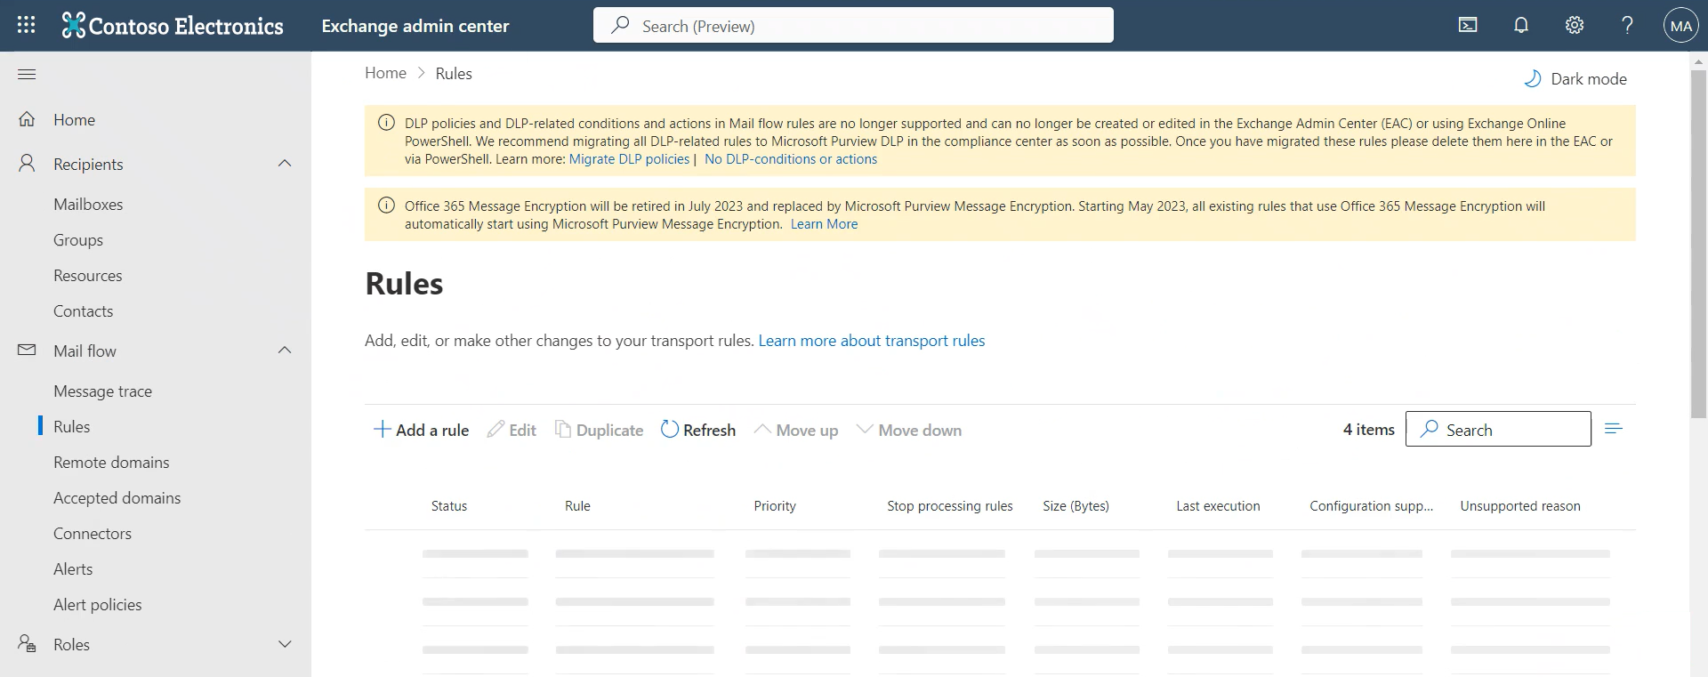Open the Learn more about transport rules link
The image size is (1708, 677).
[871, 341]
